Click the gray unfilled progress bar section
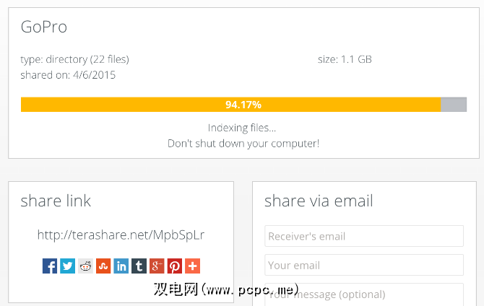 [454, 105]
